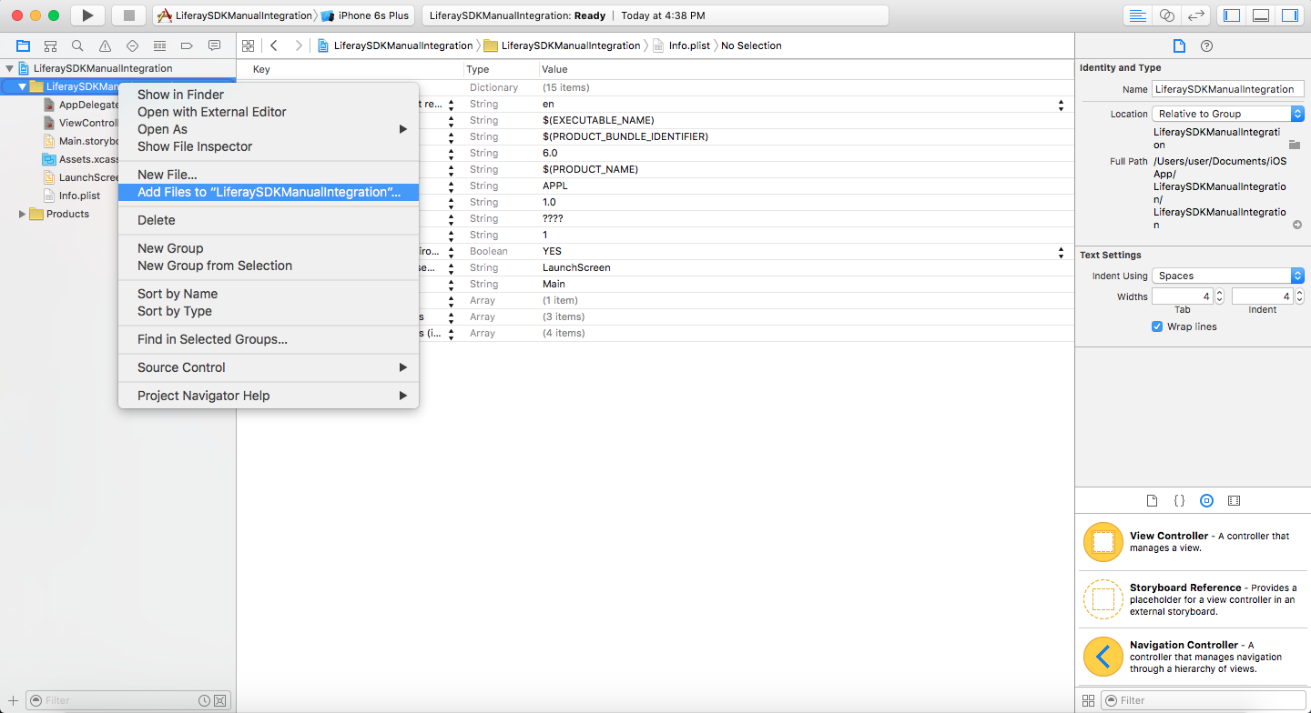Image resolution: width=1311 pixels, height=713 pixels.
Task: Reveal the full path in Finder arrow
Action: point(1296,225)
